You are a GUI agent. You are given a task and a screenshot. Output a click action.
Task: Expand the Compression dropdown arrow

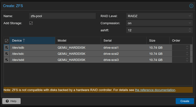(190, 23)
